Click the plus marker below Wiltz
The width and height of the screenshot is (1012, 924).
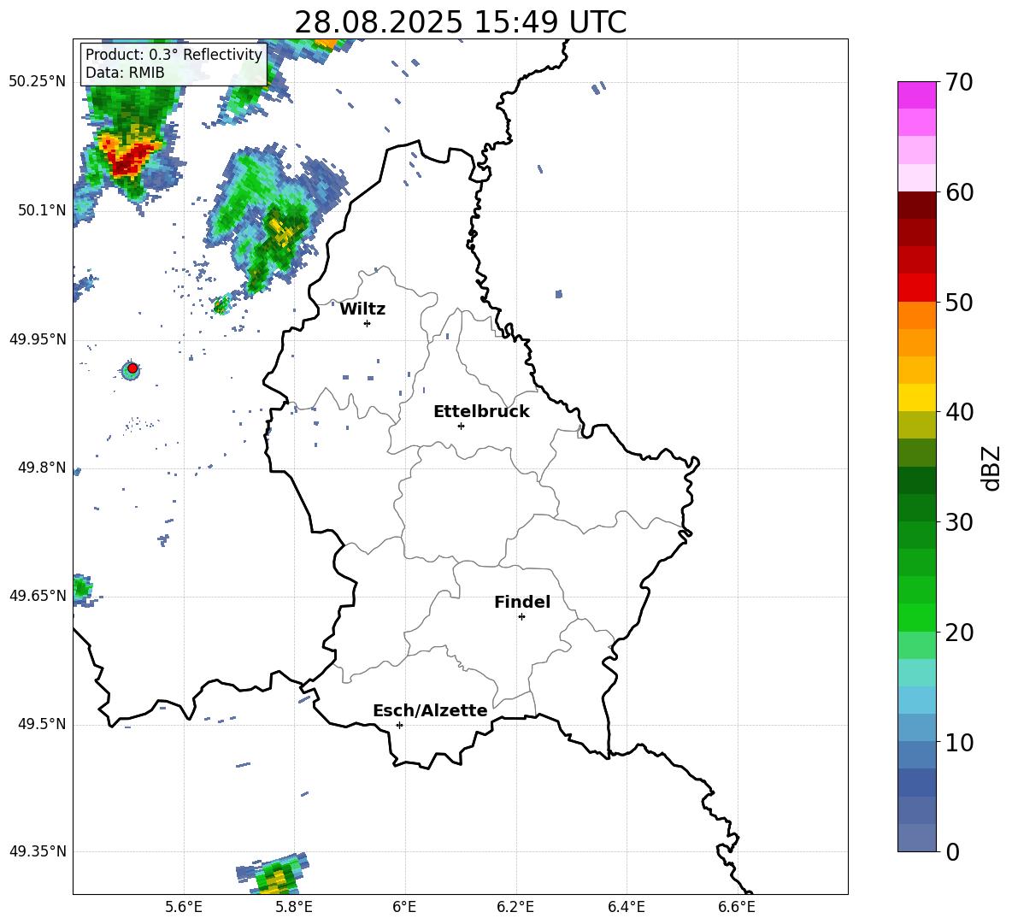[367, 323]
